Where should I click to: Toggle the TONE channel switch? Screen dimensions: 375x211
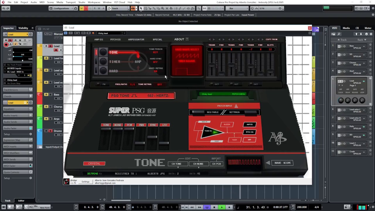click(x=106, y=125)
